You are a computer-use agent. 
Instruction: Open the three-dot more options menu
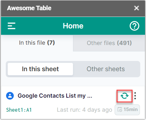[x=135, y=96]
